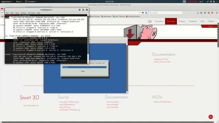Screen dimensions: 219x123
Task: Click the red Sign In button
Action: point(210,26)
